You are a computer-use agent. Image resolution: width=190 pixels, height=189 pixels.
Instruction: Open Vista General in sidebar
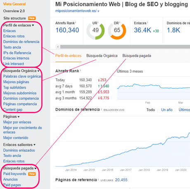click(14, 4)
